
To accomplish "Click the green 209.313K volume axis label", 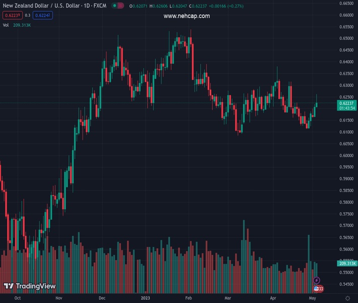I will [347, 264].
